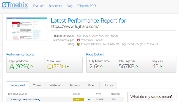
Task: Click the C (70) grade bar
Action: point(80,99)
